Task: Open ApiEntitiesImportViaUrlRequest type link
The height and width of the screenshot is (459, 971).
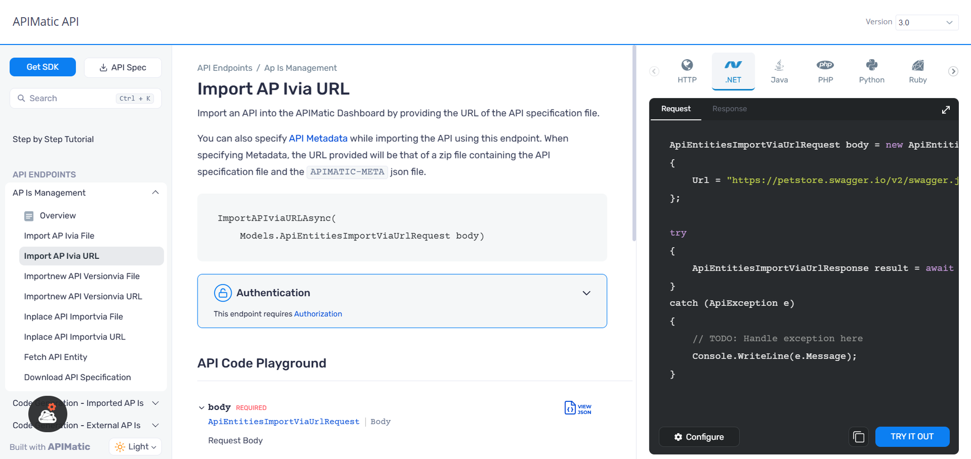Action: (284, 422)
